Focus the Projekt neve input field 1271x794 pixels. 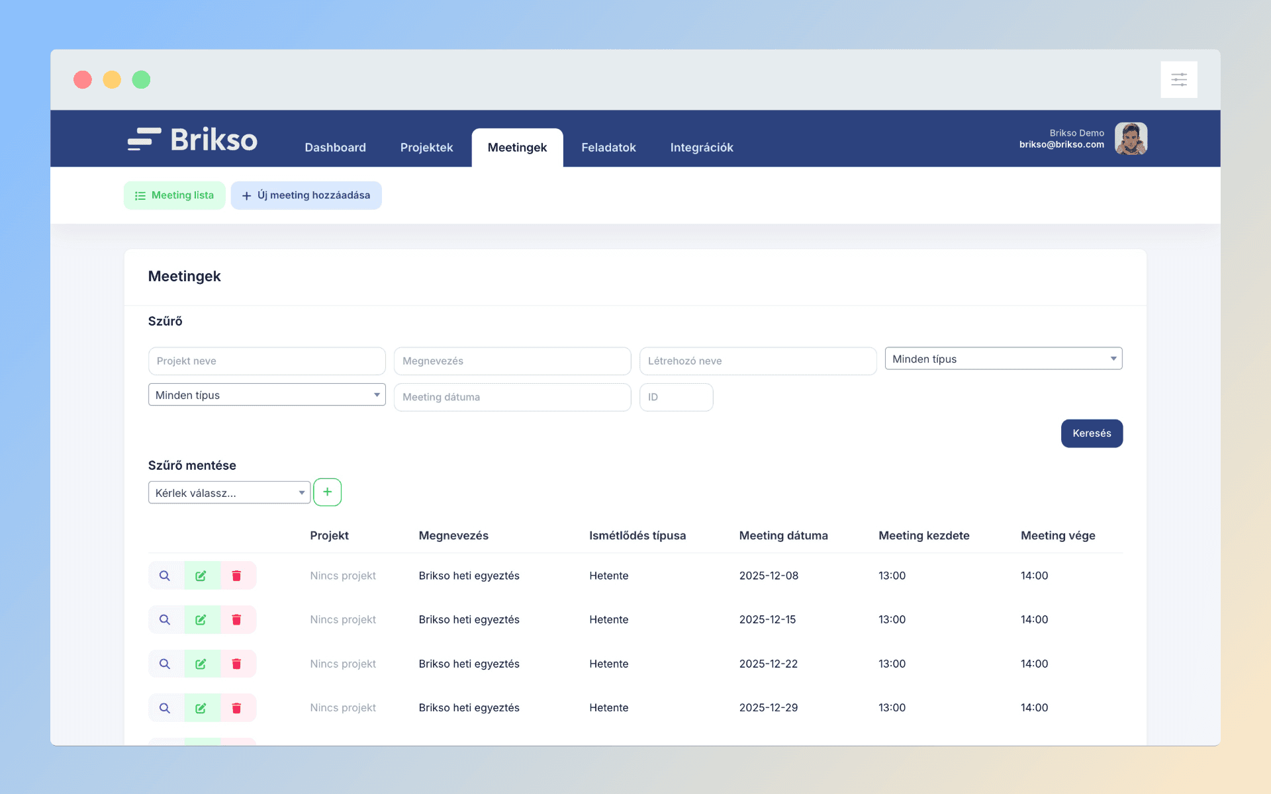point(267,361)
